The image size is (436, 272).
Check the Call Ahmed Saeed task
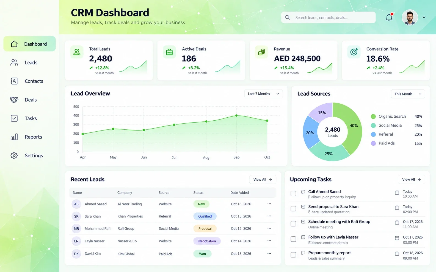[x=293, y=194]
